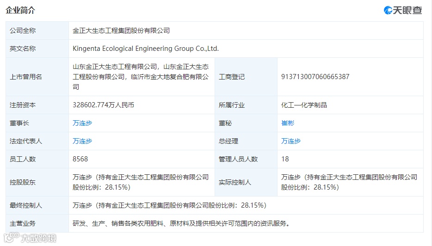Select registration number 913713007060665387
Image resolution: width=432 pixels, height=246 pixels.
click(x=315, y=77)
